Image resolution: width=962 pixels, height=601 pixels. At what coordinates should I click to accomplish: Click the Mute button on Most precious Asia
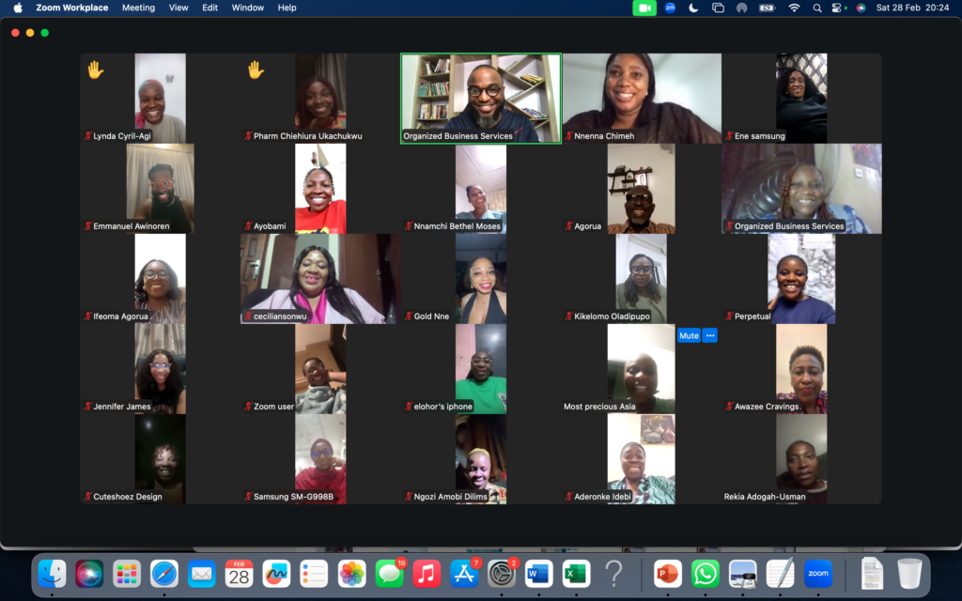click(x=689, y=335)
